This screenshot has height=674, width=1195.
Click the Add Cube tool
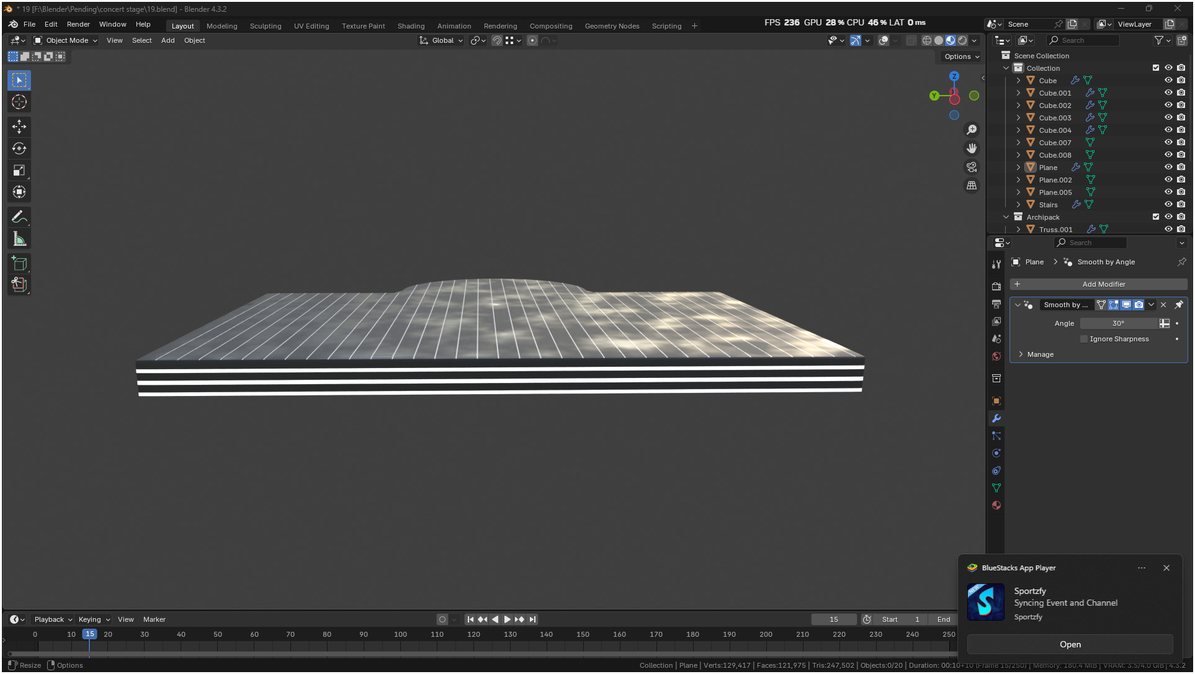pos(19,264)
